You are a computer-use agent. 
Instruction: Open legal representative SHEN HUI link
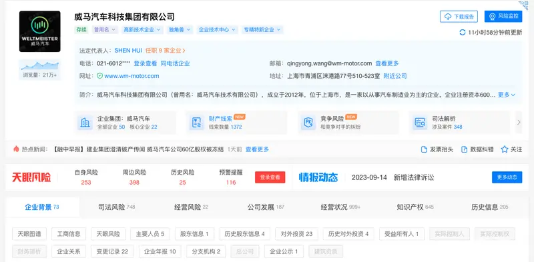128,51
